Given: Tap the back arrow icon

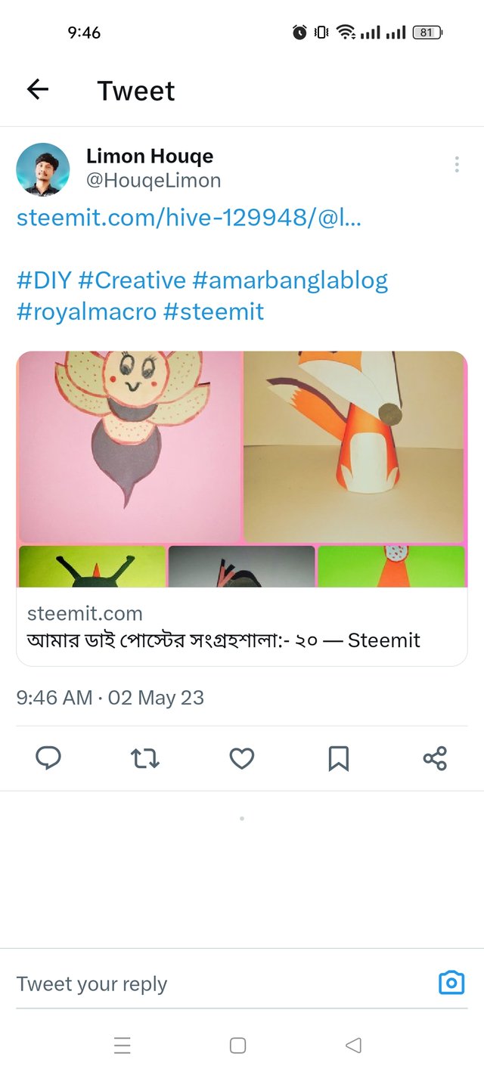Looking at the screenshot, I should tap(37, 90).
